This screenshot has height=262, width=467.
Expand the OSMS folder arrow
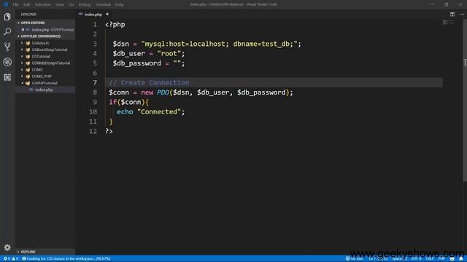click(22, 70)
